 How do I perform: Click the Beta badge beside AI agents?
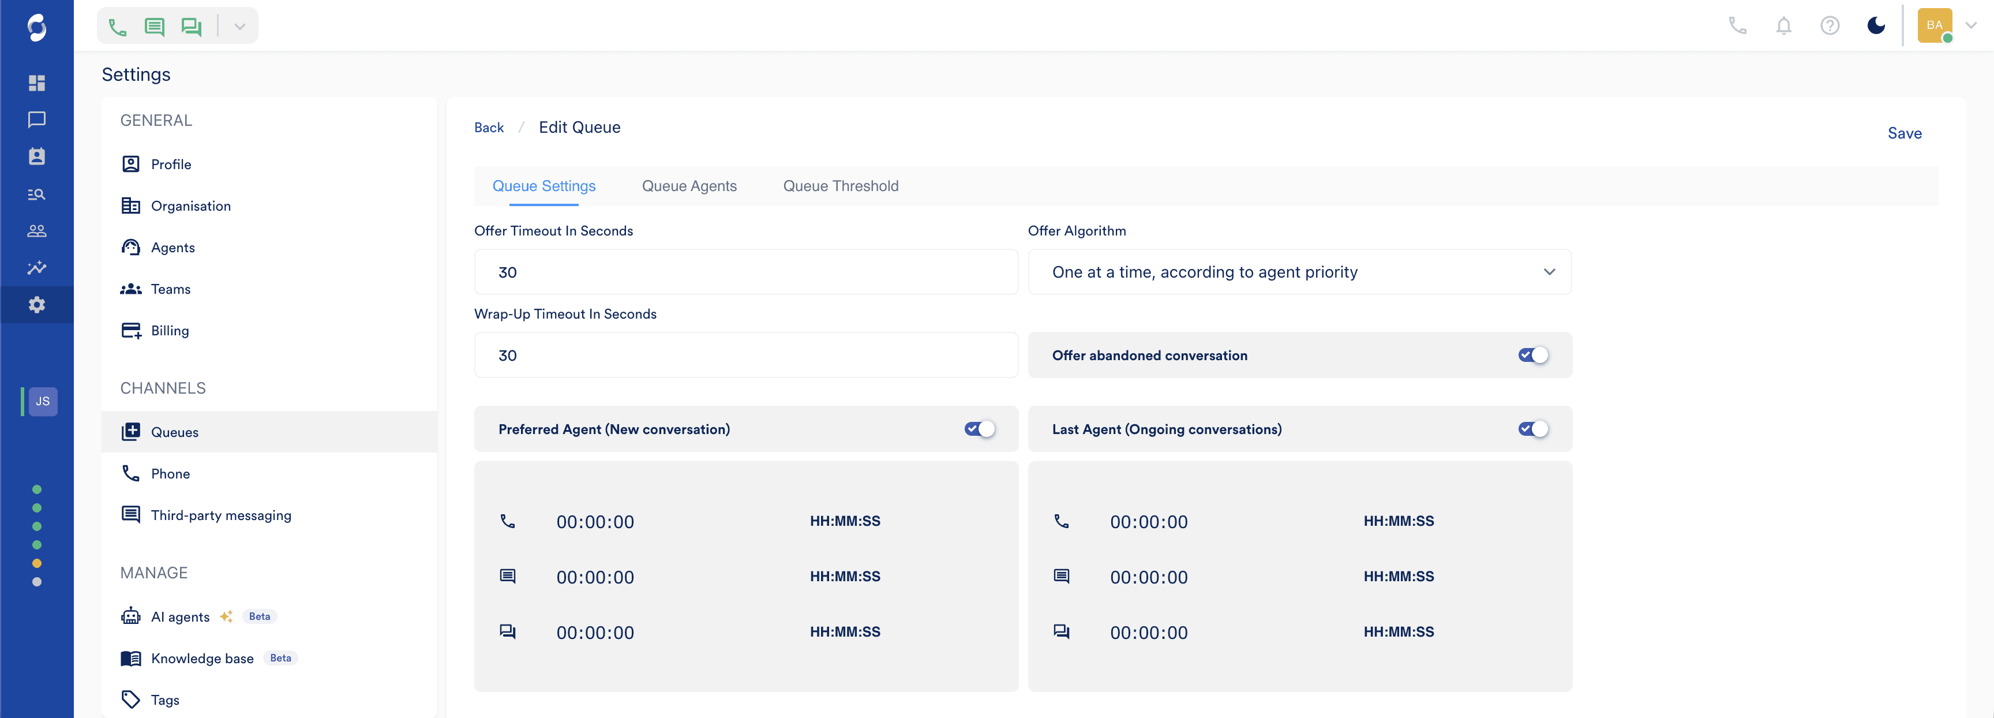click(259, 618)
